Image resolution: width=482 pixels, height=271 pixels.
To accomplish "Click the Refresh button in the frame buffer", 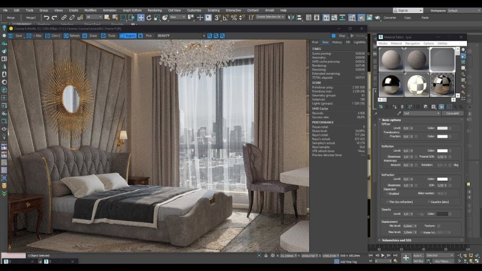I will (72, 36).
